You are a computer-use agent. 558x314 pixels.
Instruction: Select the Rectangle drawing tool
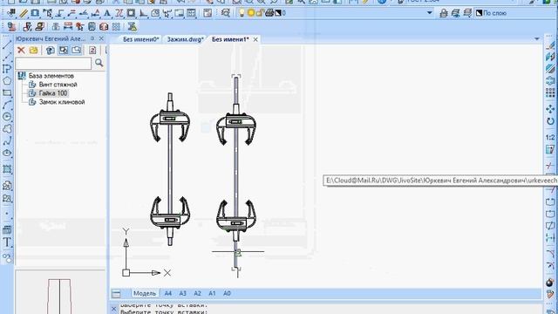(x=7, y=93)
